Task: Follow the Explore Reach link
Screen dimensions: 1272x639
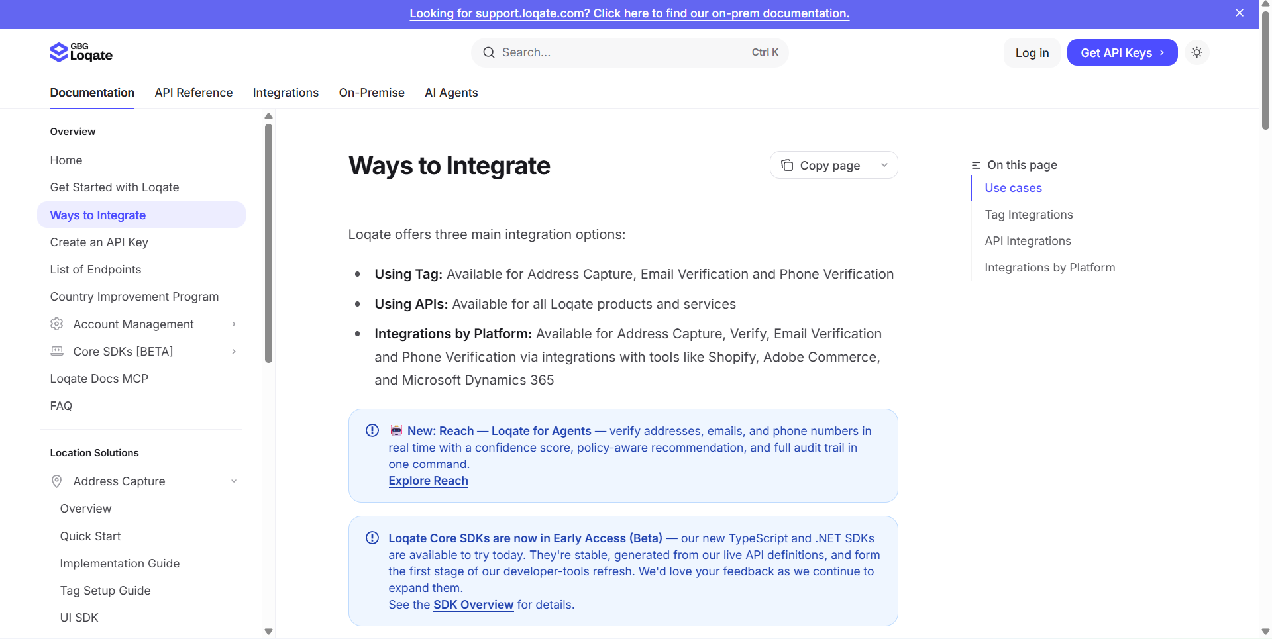Action: [x=428, y=481]
